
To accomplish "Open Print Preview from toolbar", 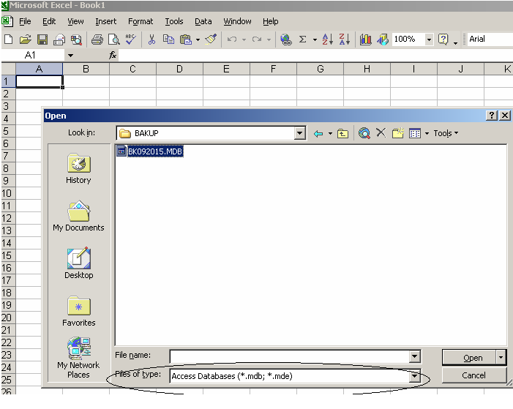I will 114,40.
